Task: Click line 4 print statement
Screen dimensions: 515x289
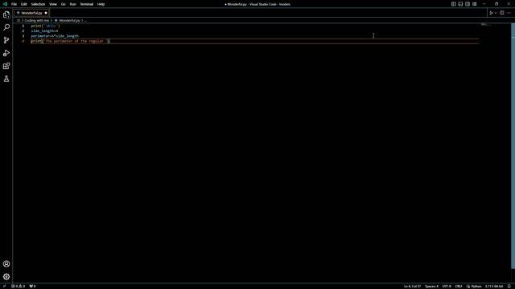Action: pos(70,41)
